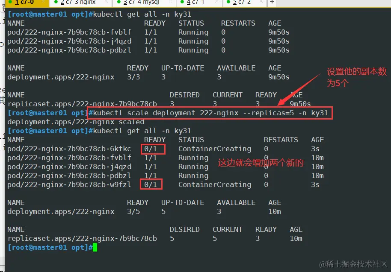Close the c7-2 session tab
Viewport: 391px width, 272px height.
click(x=261, y=2)
